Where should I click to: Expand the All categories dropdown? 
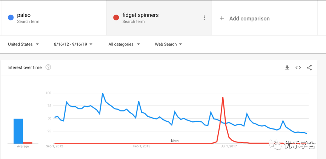124,44
